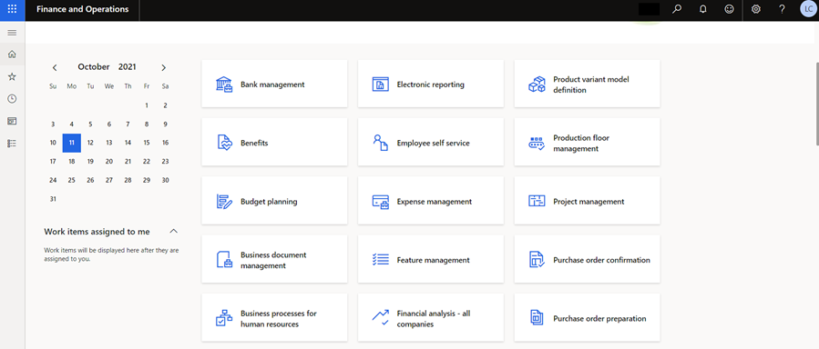Go to previous month in calendar
819x349 pixels.
pyautogui.click(x=55, y=67)
